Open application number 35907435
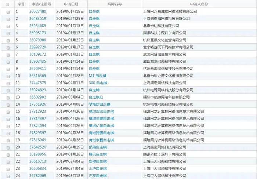 pos(38,61)
